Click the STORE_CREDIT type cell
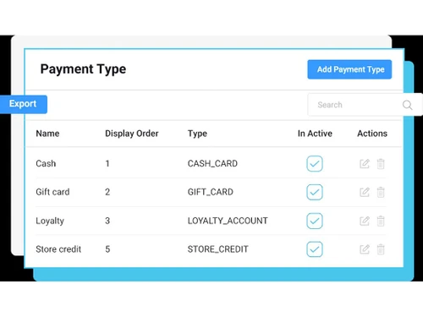The width and height of the screenshot is (423, 317). (x=218, y=249)
